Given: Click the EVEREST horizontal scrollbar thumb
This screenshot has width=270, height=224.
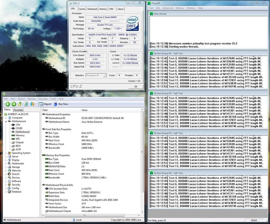Looking at the screenshot, I should coord(85,215).
